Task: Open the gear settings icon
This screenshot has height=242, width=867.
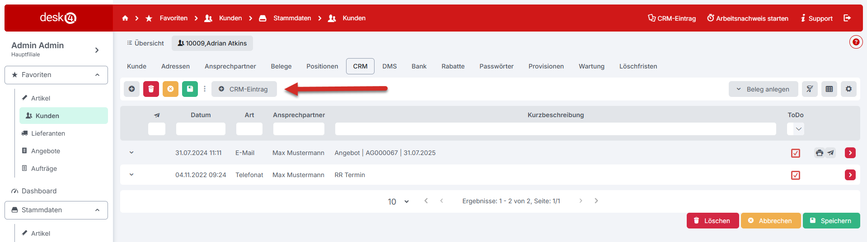Action: [x=848, y=89]
